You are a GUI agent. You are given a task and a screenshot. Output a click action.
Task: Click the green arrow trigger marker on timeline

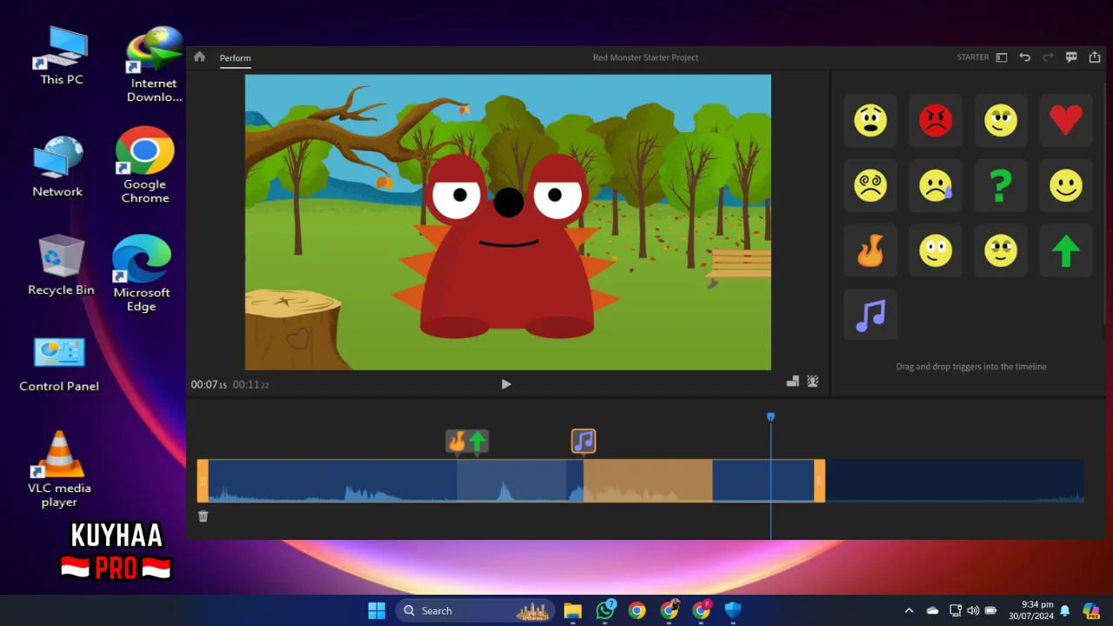click(477, 442)
